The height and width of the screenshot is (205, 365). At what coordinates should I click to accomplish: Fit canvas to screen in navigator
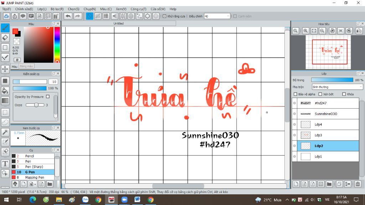point(314,31)
